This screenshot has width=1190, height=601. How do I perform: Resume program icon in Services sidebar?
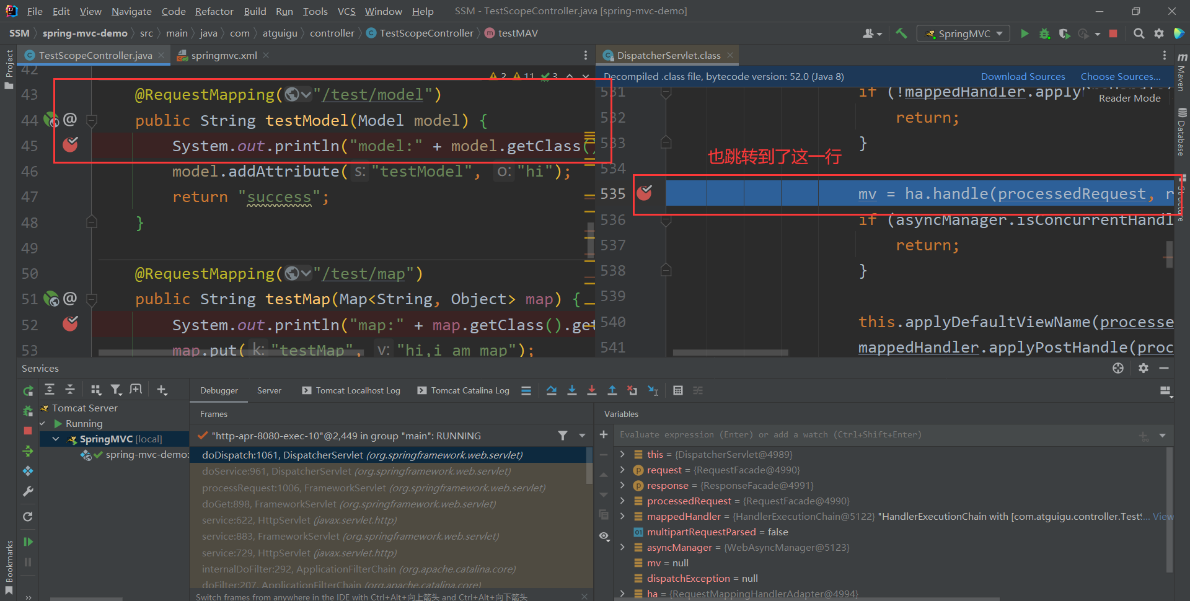(x=28, y=542)
